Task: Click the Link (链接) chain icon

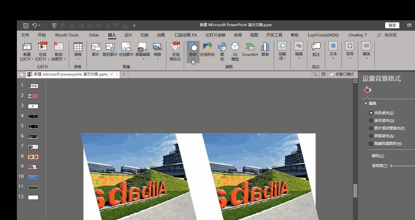Action: tap(299, 46)
